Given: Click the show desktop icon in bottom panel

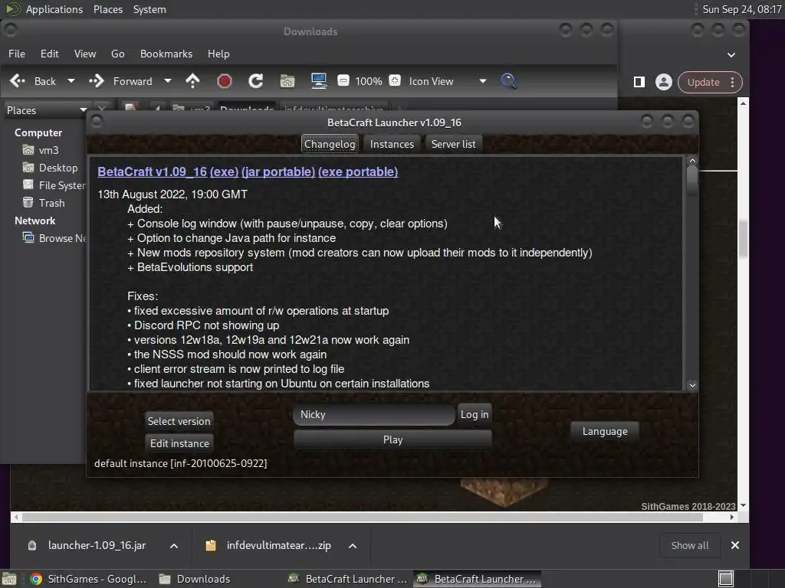Looking at the screenshot, I should click(x=9, y=579).
